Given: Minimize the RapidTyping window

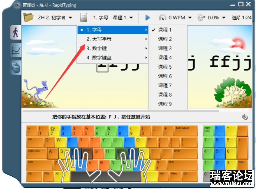Looking at the screenshot, I should click(x=233, y=4).
